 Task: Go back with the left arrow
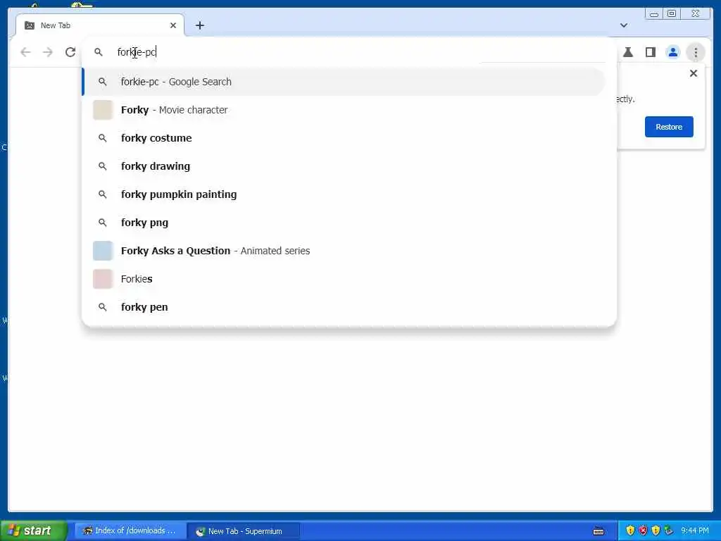26,52
